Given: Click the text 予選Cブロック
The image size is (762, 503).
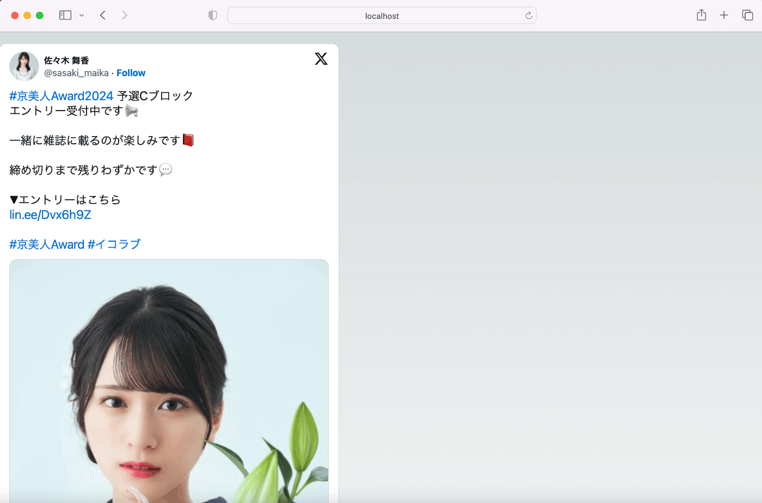Looking at the screenshot, I should click(155, 96).
